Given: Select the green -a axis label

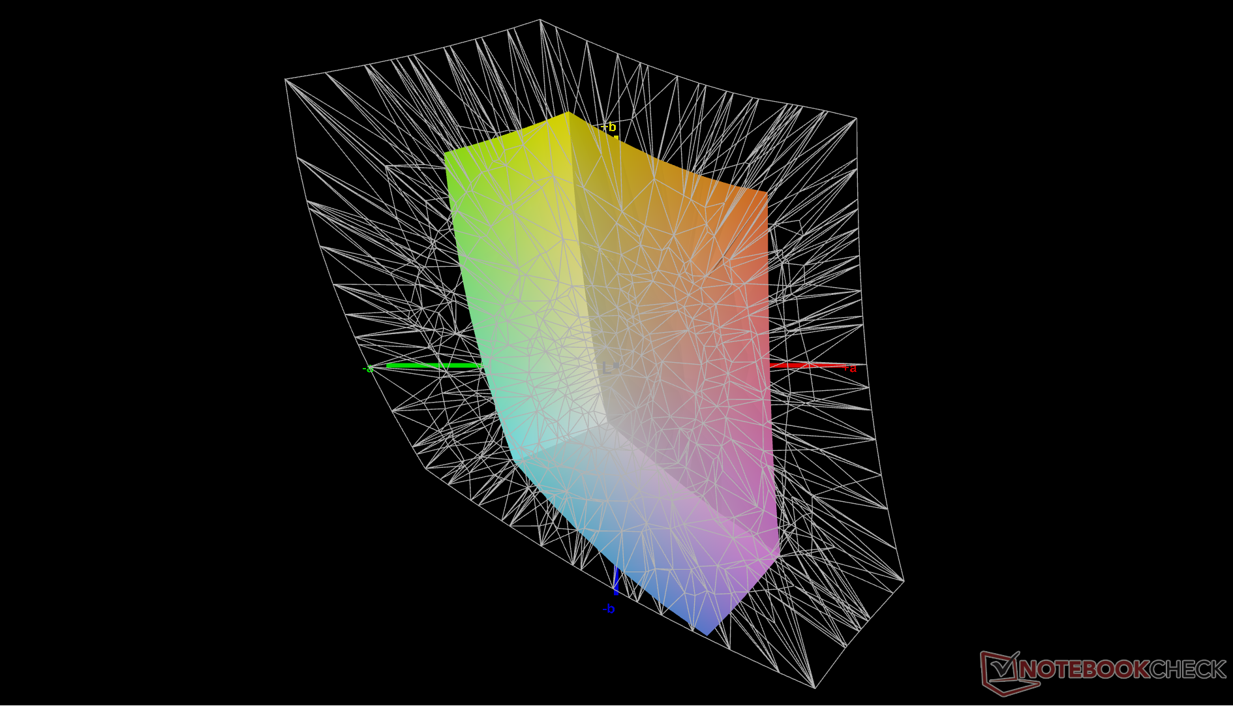Looking at the screenshot, I should click(368, 369).
